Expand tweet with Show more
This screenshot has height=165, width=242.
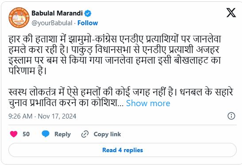[x=148, y=103]
